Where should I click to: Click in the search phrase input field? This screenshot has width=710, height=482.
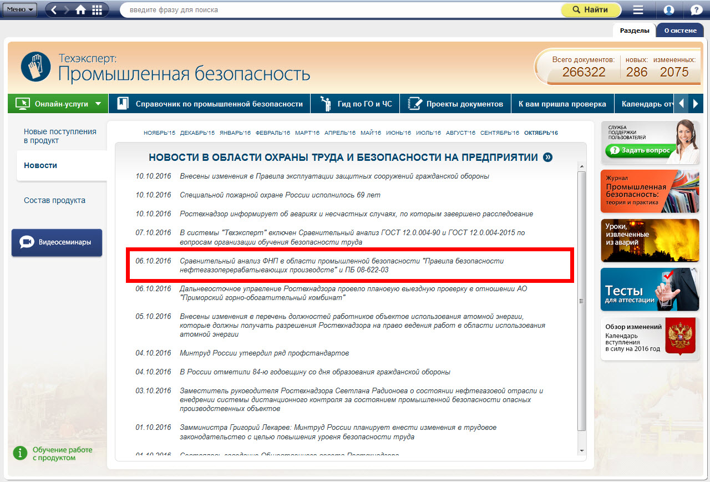(x=338, y=10)
